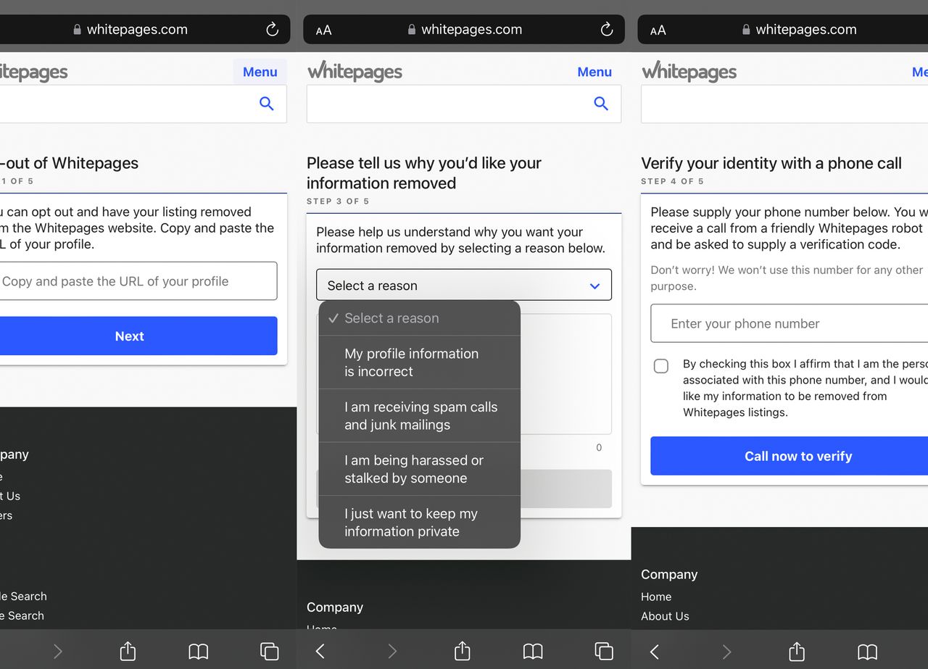Screen dimensions: 928x669
Task: Tap the Whitepages logo on the step 3 screen
Action: (355, 72)
